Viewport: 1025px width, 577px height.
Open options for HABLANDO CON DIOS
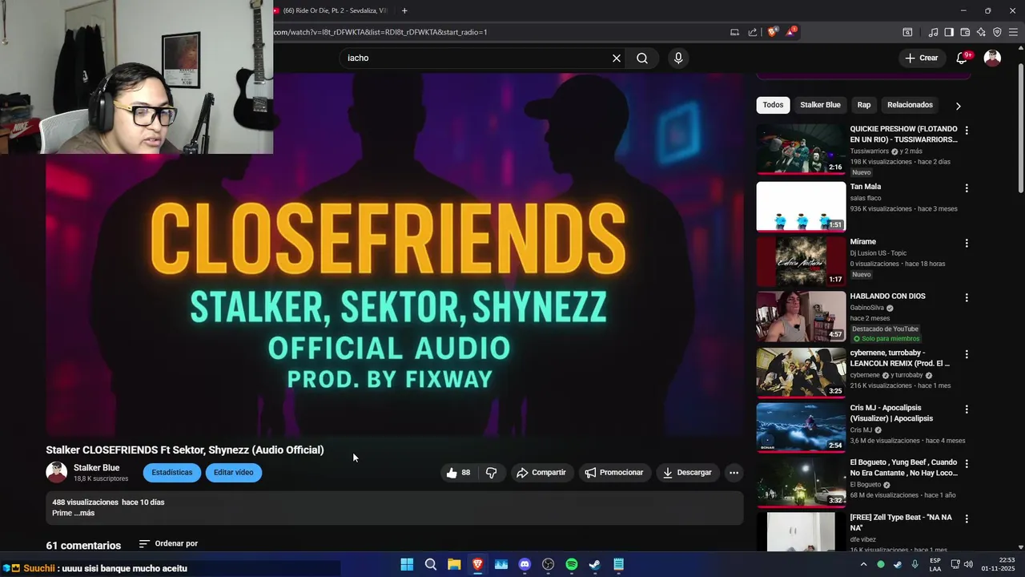click(967, 297)
